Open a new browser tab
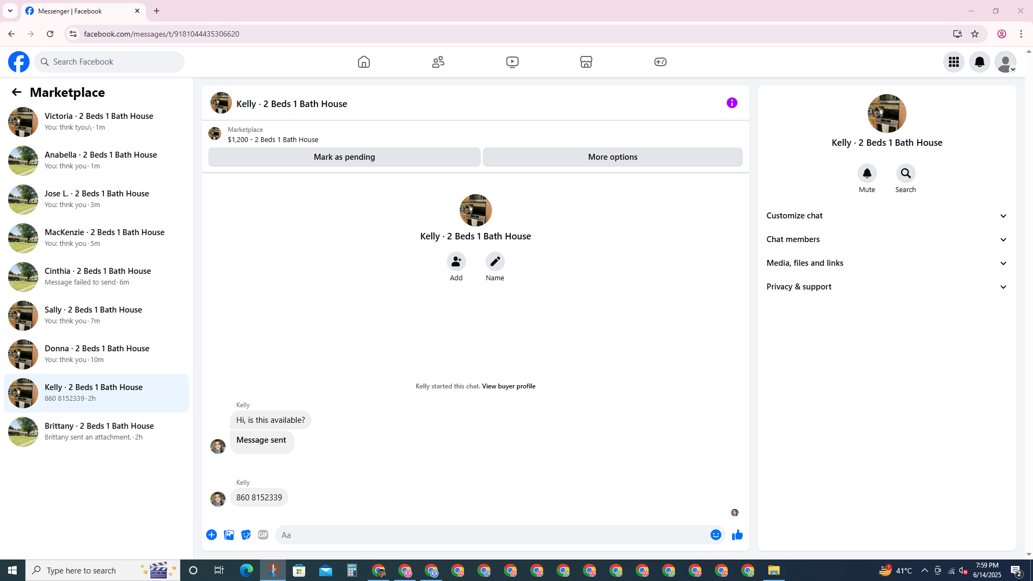 click(x=157, y=11)
